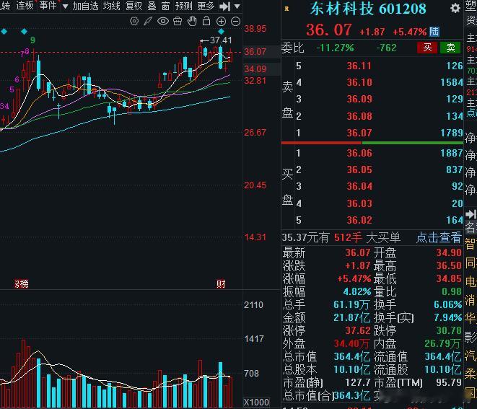477x409 pixels.
Task: Click the 委比 -11.27% value
Action: click(335, 48)
